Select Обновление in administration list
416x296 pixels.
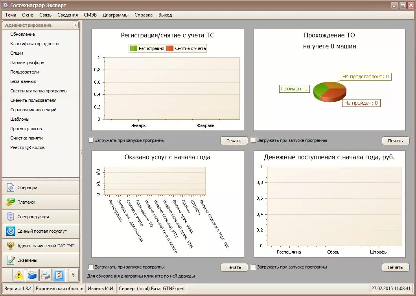(22, 34)
